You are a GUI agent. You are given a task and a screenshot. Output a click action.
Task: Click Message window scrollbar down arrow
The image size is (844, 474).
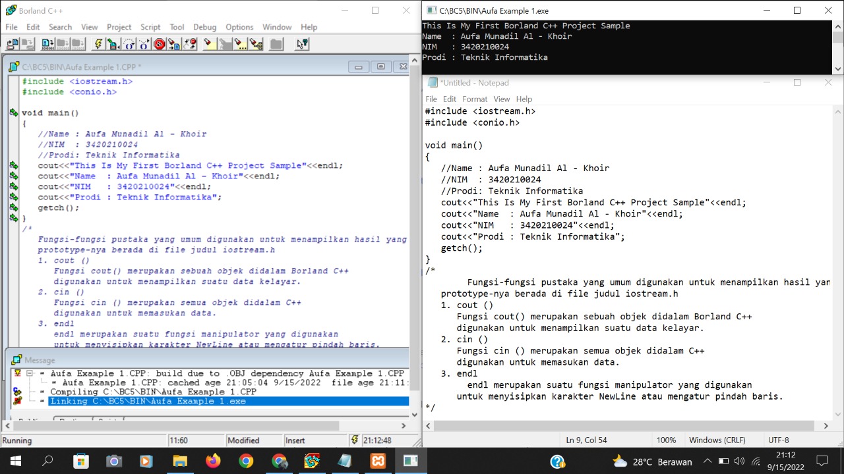coord(414,414)
